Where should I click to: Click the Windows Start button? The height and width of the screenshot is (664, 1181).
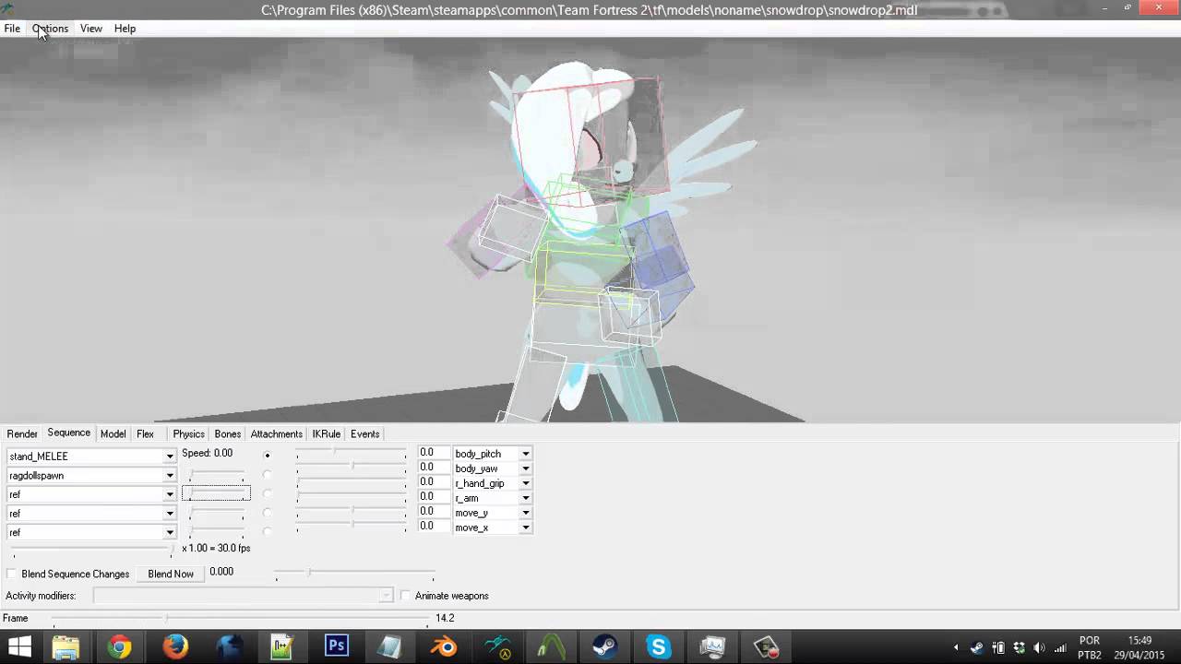(19, 647)
